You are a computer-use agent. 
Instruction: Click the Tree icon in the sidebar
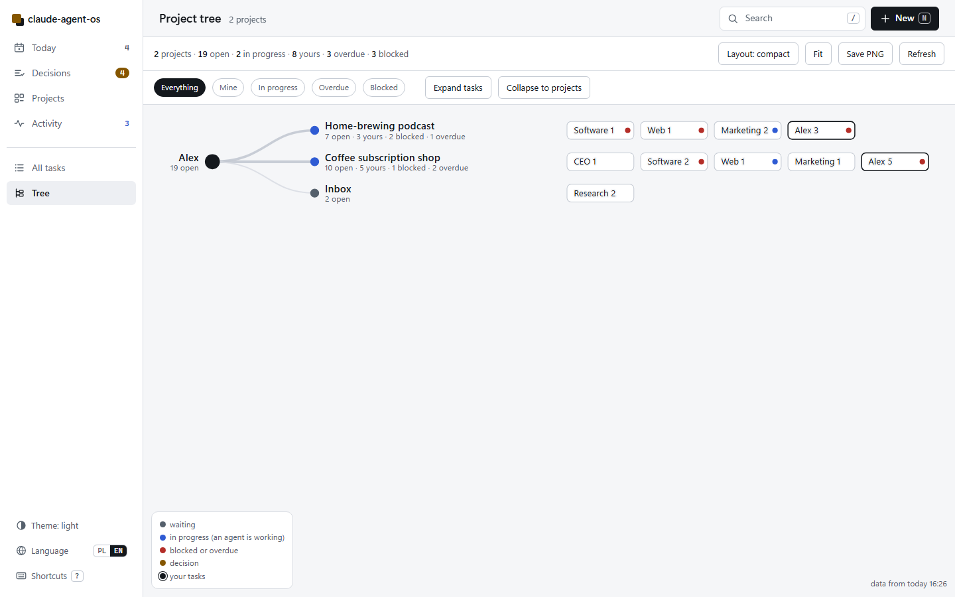[19, 193]
